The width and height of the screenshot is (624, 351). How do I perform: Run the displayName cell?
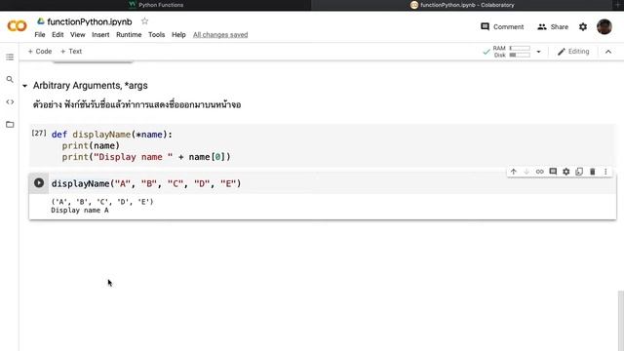click(x=39, y=182)
